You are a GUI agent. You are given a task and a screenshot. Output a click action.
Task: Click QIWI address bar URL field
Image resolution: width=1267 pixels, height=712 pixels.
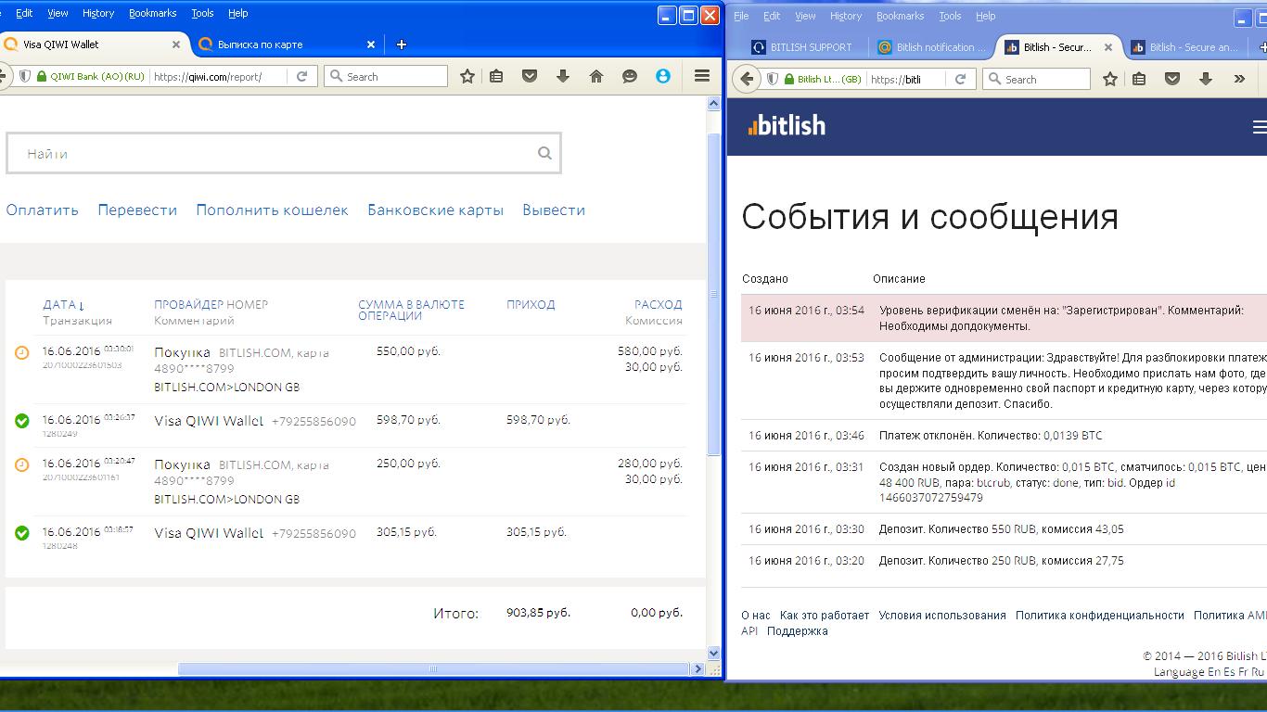219,76
